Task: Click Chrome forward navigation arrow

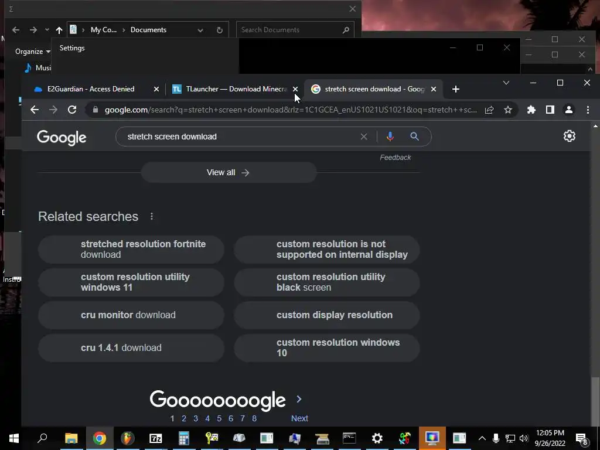Action: pyautogui.click(x=53, y=110)
